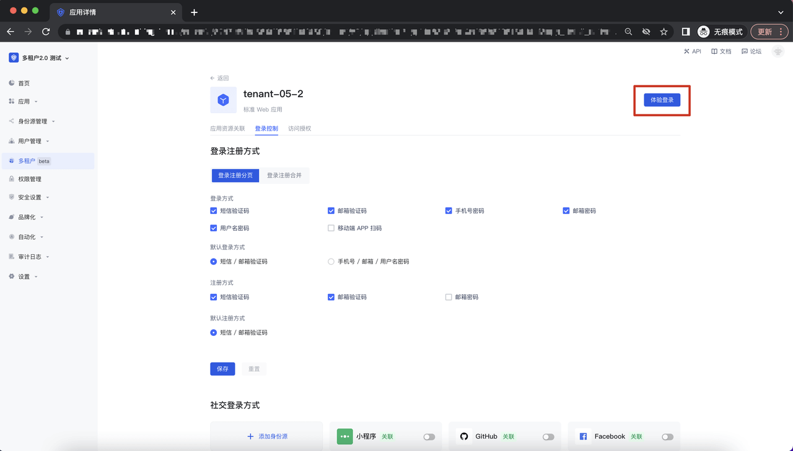Open the 多租户2.0 测试 workspace dropdown
The height and width of the screenshot is (451, 793).
(41, 58)
